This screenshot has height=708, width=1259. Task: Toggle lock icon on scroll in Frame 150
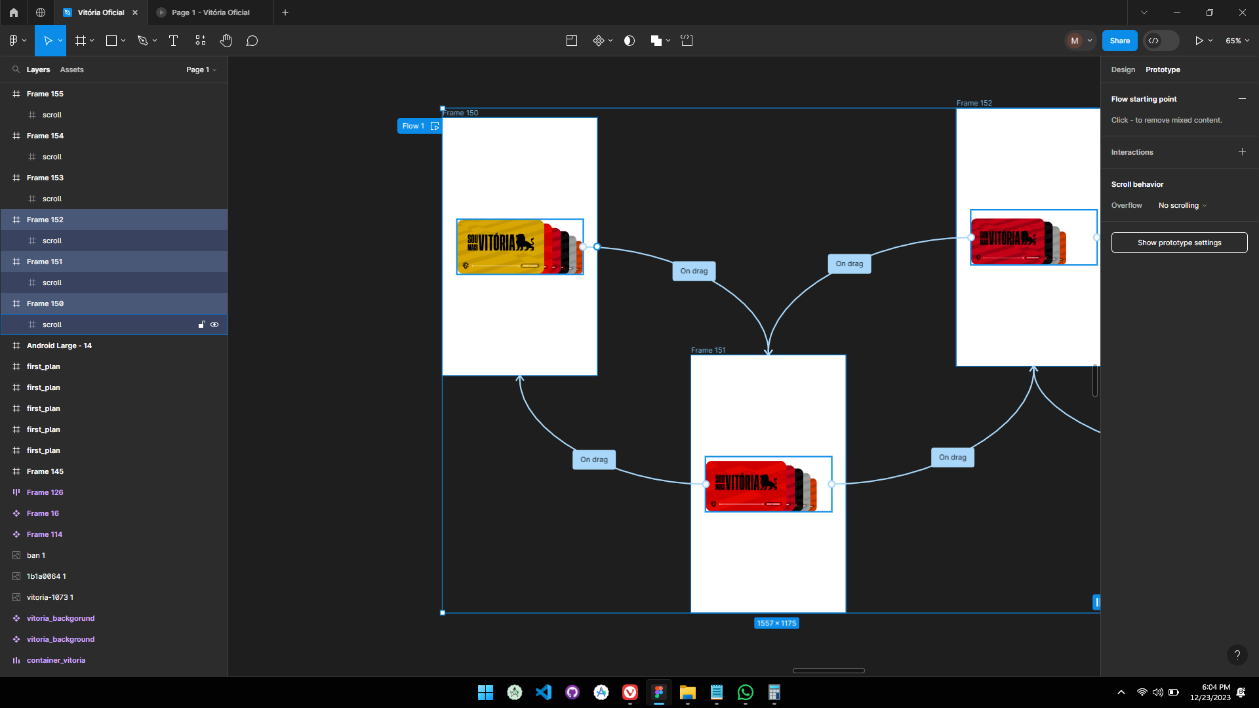(201, 324)
